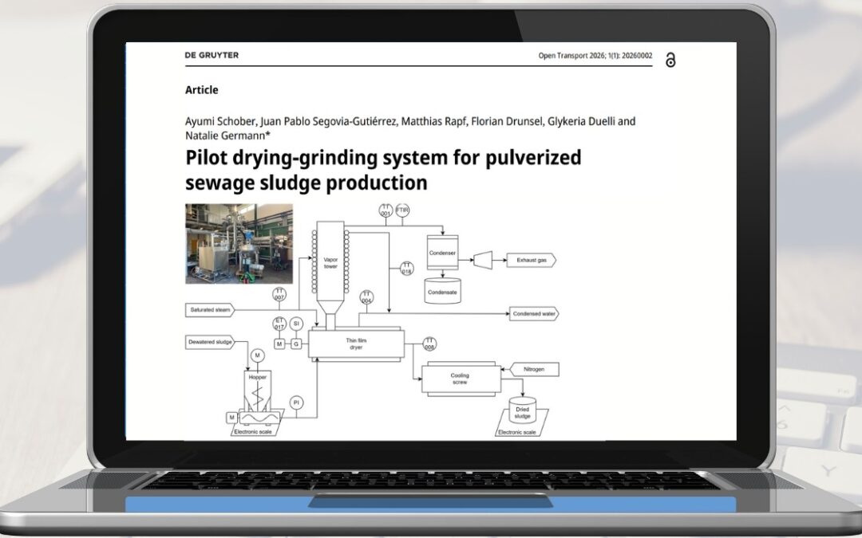
Task: Click the TT 001 temperature sensor circle
Action: tap(386, 210)
